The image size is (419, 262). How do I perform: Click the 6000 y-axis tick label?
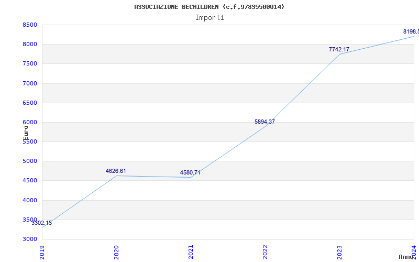[30, 123]
